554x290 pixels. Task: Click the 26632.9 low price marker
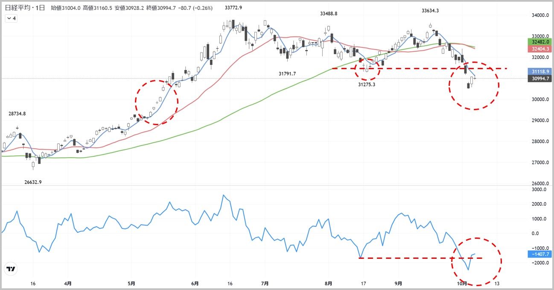coord(32,182)
